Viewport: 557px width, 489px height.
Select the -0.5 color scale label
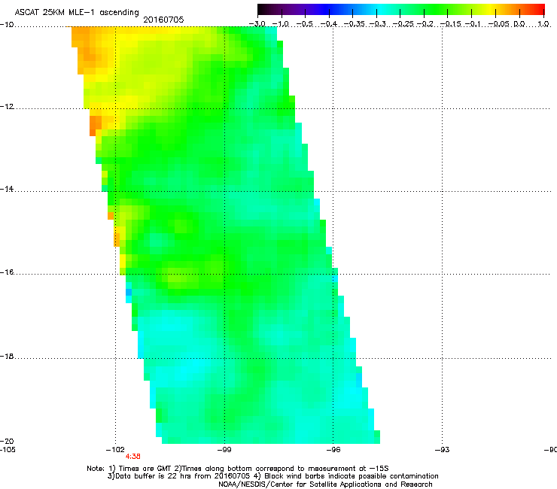click(x=304, y=24)
